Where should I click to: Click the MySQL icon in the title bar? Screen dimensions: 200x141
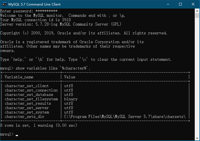click(4, 4)
